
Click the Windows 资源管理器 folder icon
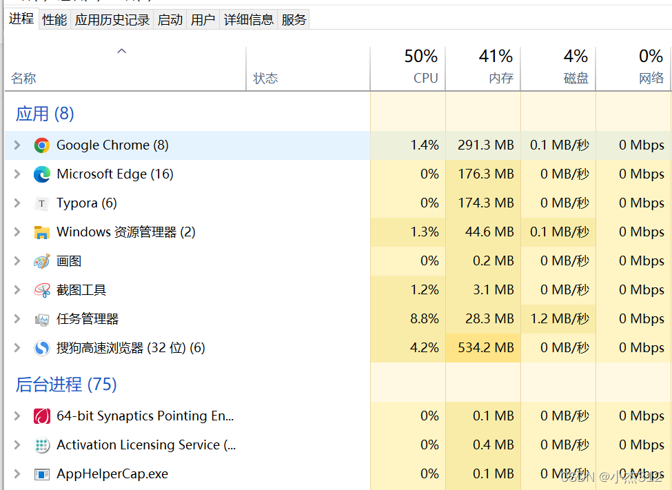coord(42,232)
